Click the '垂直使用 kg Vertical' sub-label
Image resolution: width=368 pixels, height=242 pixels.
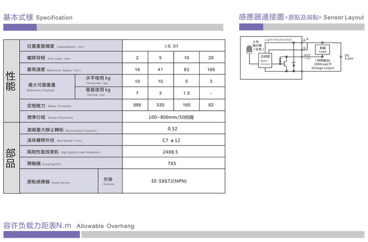98,92
